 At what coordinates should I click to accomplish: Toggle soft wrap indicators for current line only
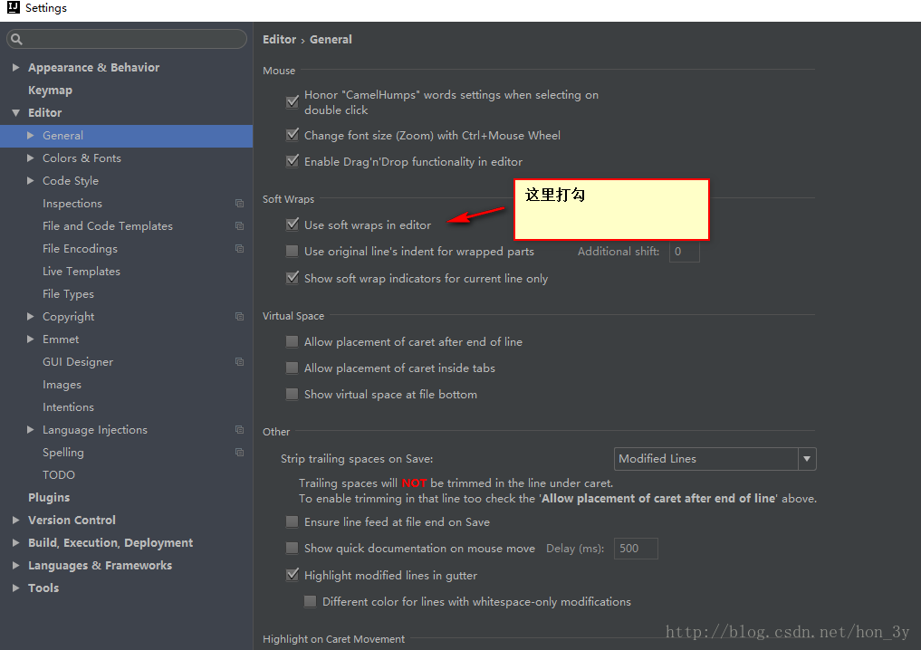(292, 278)
